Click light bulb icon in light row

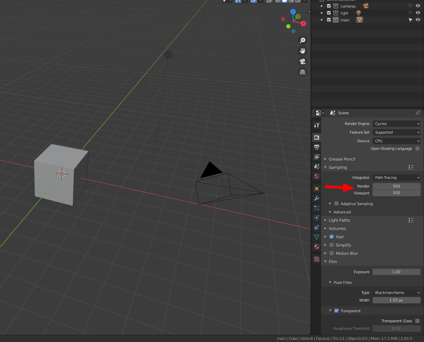coord(359,13)
